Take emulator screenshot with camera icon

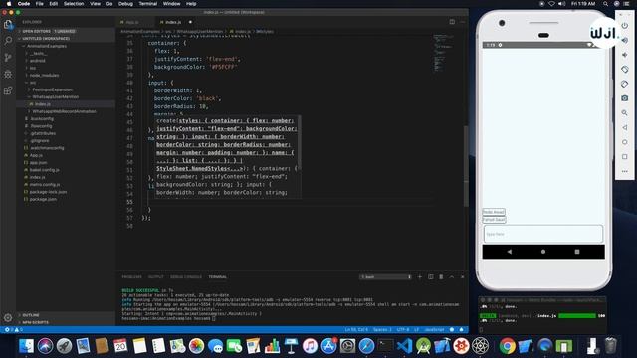click(625, 98)
